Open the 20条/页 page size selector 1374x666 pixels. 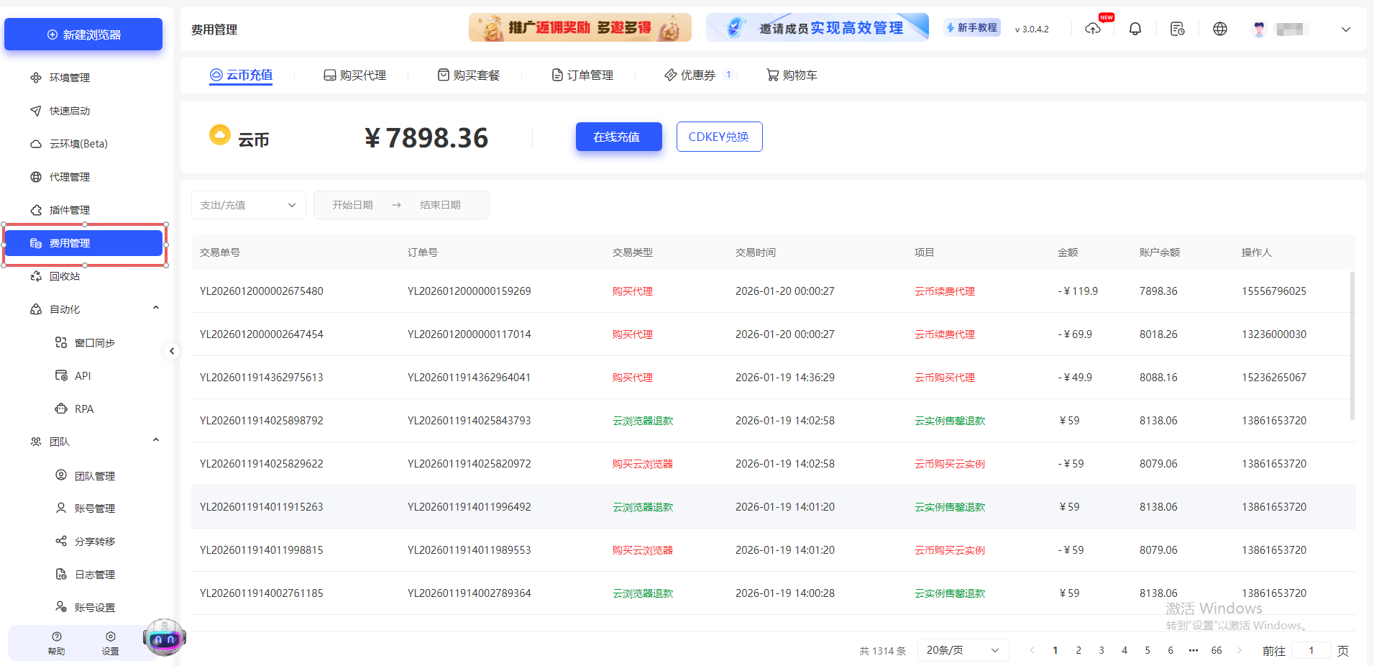(x=963, y=649)
